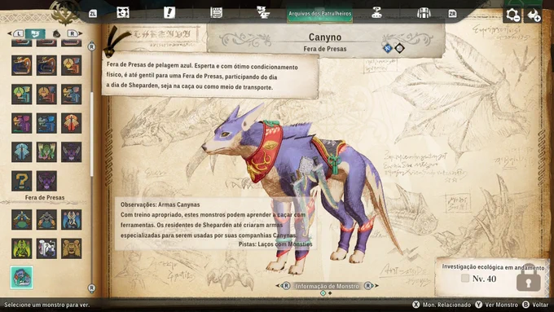Image resolution: width=554 pixels, height=312 pixels.
Task: Select the blue-and-white monster under Fera de Presas
Action: click(72, 219)
